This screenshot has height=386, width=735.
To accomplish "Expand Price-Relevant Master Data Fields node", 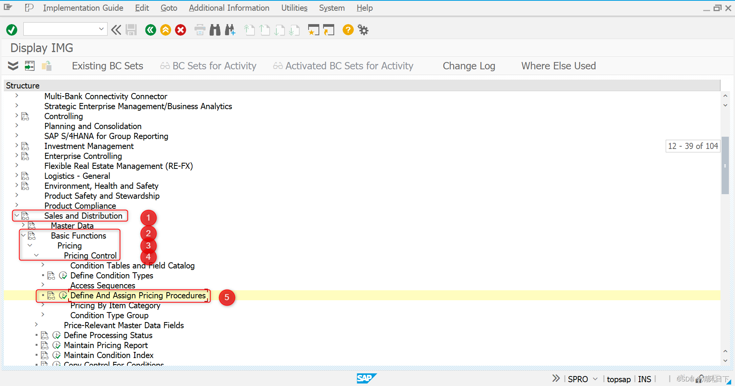I will click(x=36, y=324).
